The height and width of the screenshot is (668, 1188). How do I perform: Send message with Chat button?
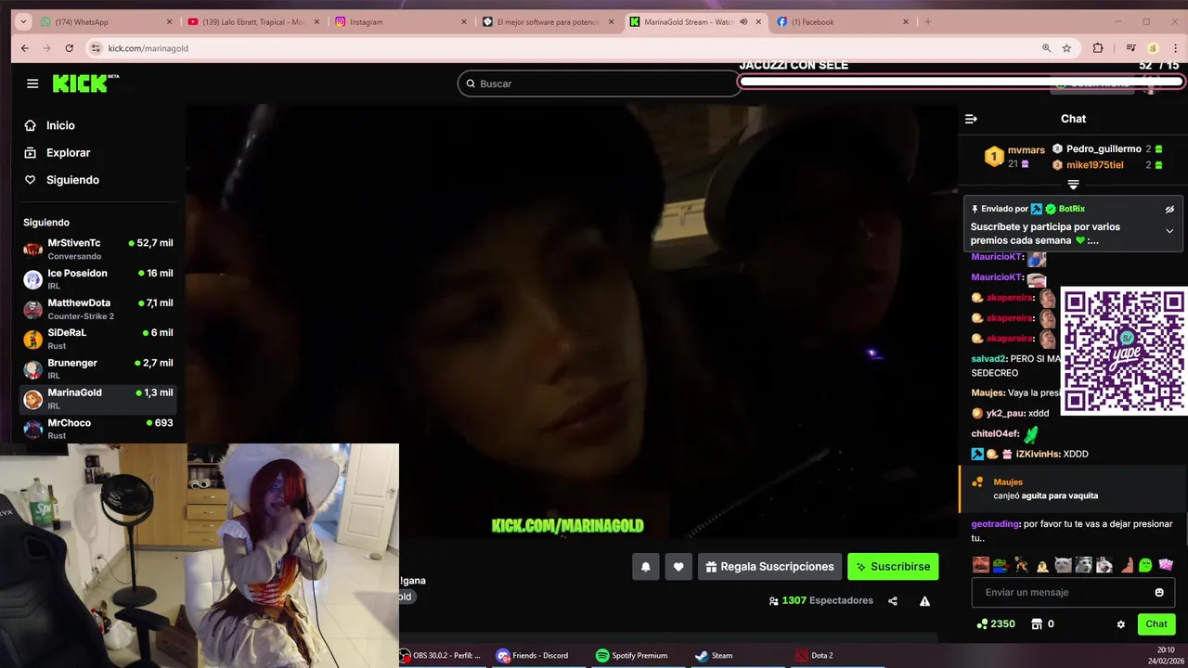(x=1156, y=624)
